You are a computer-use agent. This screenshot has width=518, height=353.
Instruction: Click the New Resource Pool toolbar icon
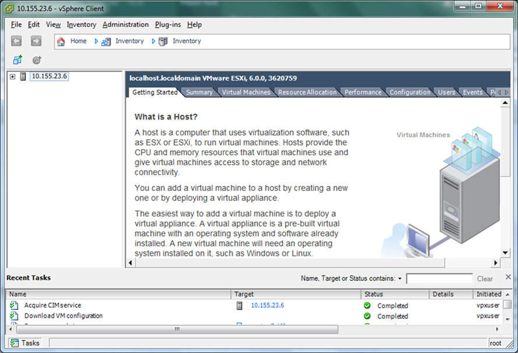37,60
